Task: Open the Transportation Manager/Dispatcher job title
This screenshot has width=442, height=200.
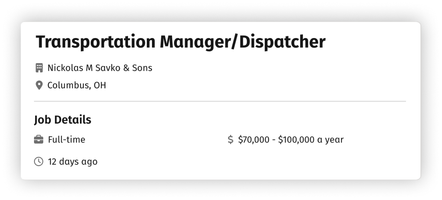Action: click(180, 42)
